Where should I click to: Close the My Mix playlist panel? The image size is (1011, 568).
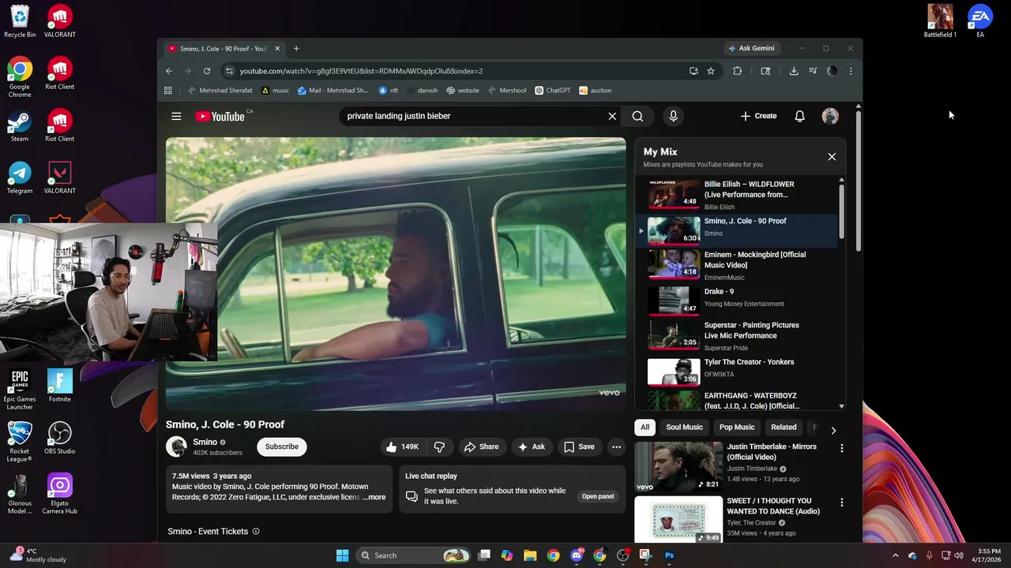pyautogui.click(x=832, y=157)
